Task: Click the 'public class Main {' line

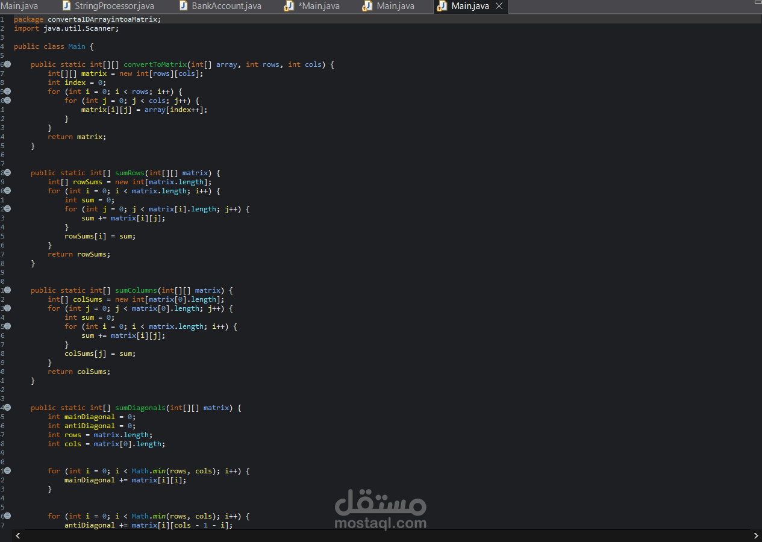Action: (54, 46)
